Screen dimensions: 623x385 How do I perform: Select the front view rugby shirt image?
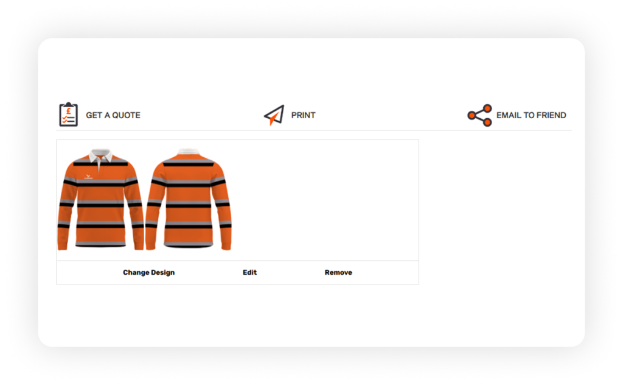pyautogui.click(x=100, y=199)
